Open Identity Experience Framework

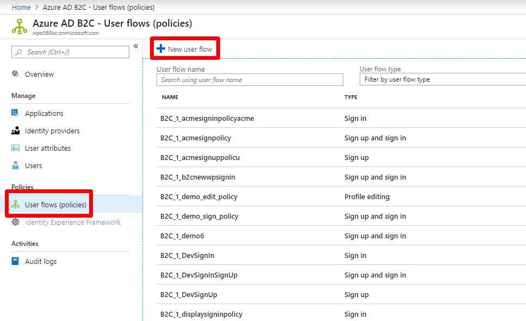point(72,223)
